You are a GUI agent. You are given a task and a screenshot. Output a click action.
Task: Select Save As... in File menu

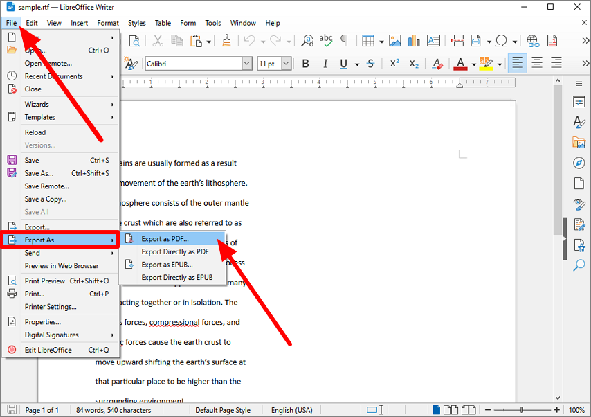[x=60, y=173]
